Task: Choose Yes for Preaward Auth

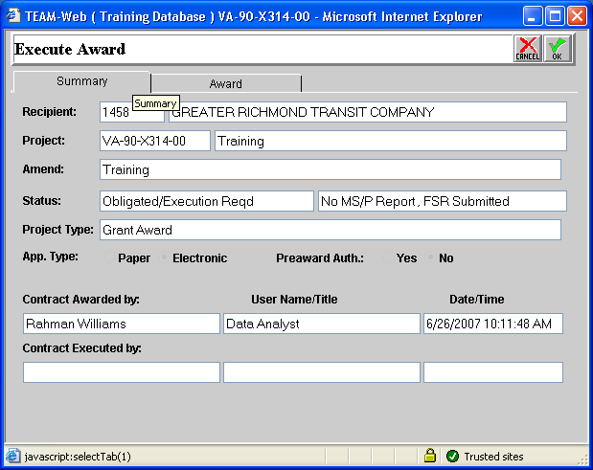Action: [x=388, y=257]
